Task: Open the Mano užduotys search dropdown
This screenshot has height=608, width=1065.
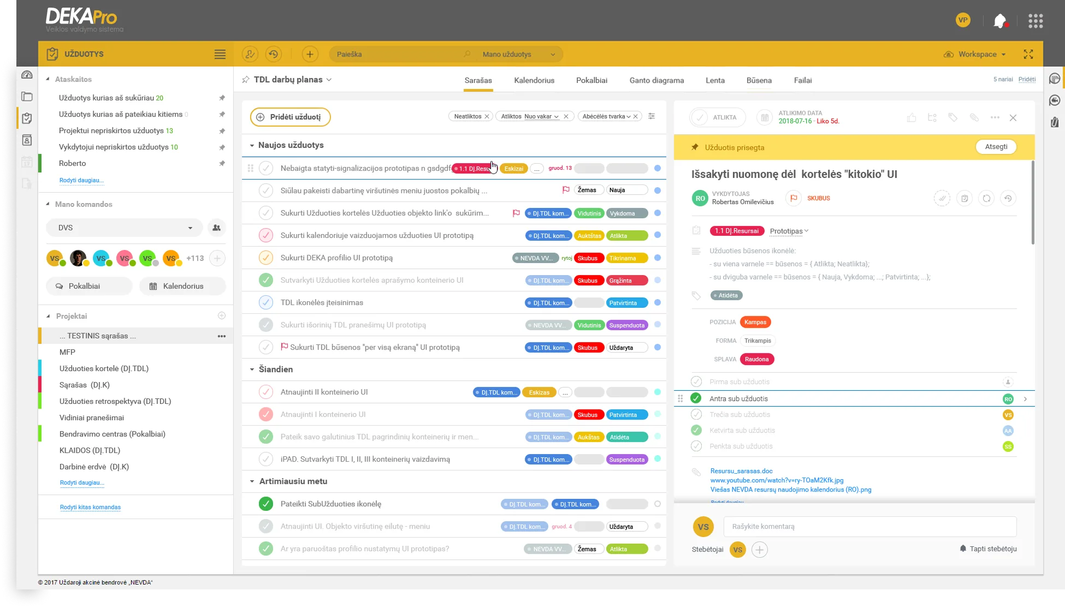Action: coord(519,54)
